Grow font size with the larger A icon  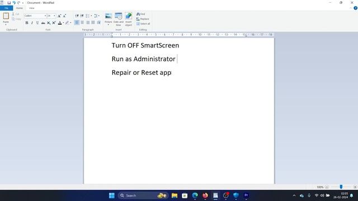[x=59, y=16]
